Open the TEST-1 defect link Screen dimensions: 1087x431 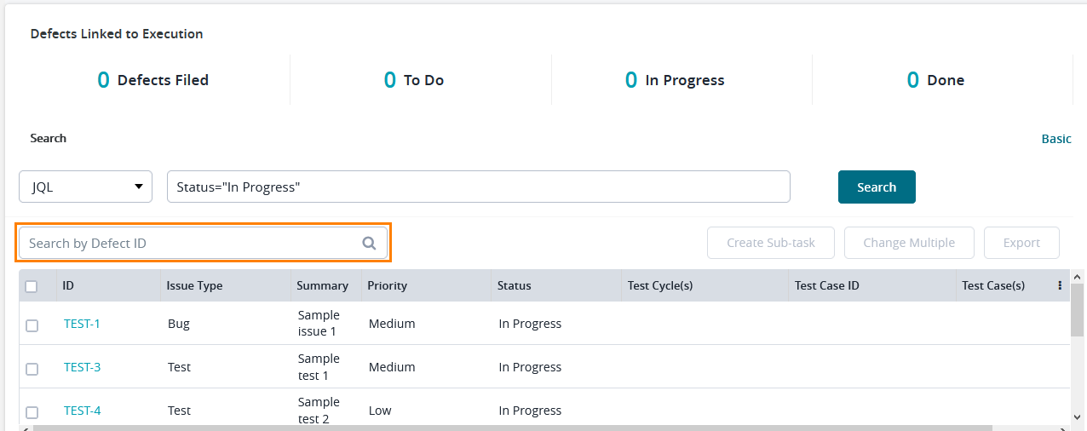[82, 324]
